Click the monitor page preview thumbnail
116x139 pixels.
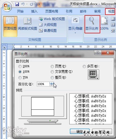point(43,106)
